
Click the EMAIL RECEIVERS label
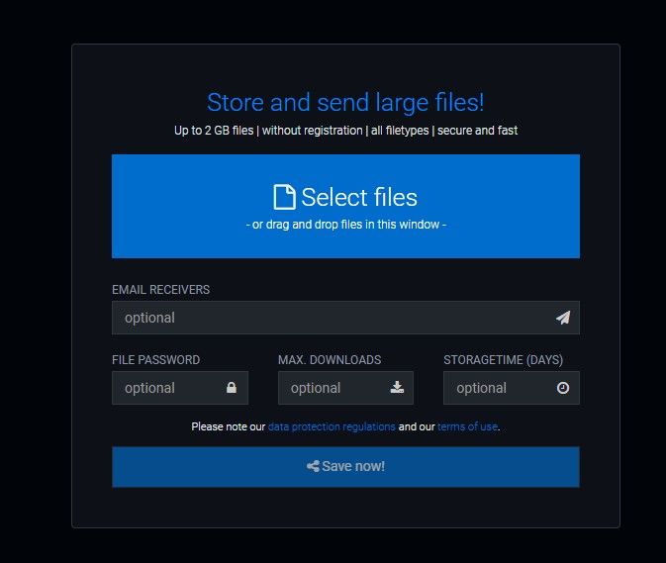coord(161,290)
